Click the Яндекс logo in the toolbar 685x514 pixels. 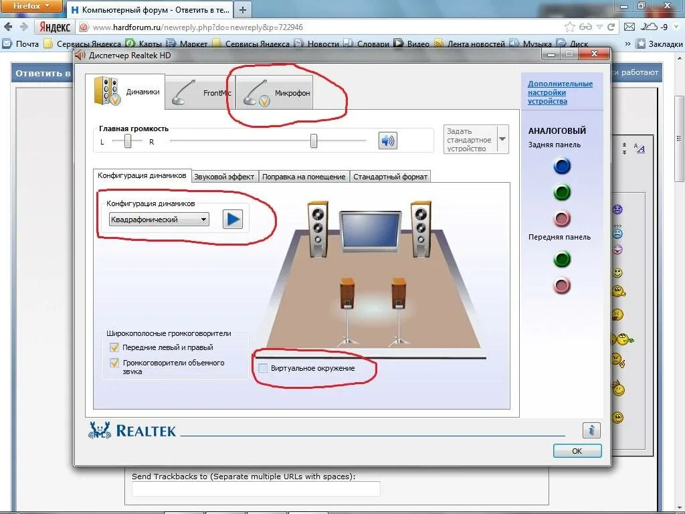[x=55, y=27]
